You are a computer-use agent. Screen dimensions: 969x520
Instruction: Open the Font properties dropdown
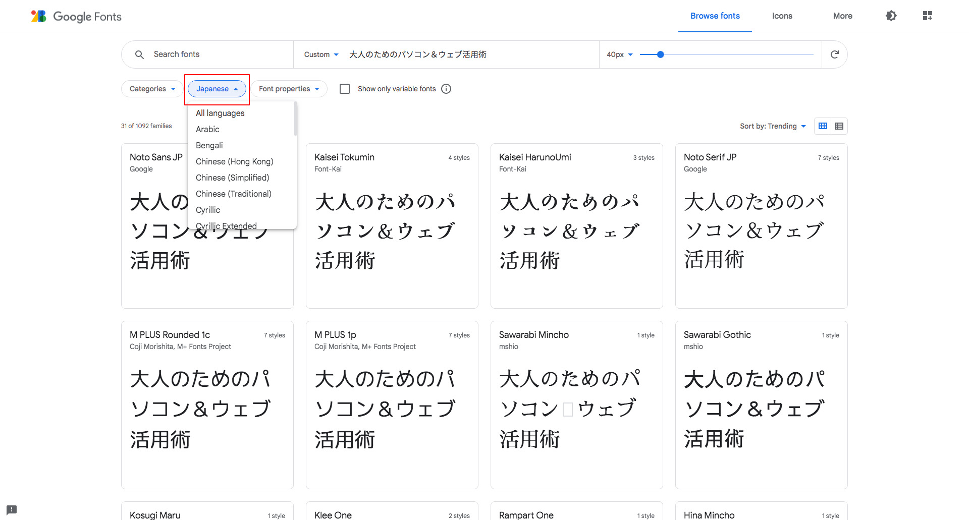point(289,88)
